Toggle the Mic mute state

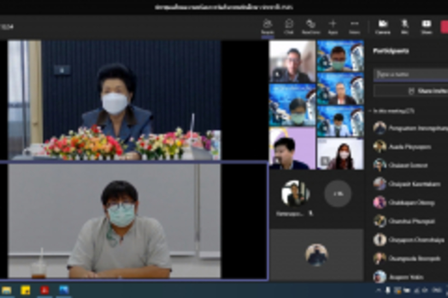point(405,27)
